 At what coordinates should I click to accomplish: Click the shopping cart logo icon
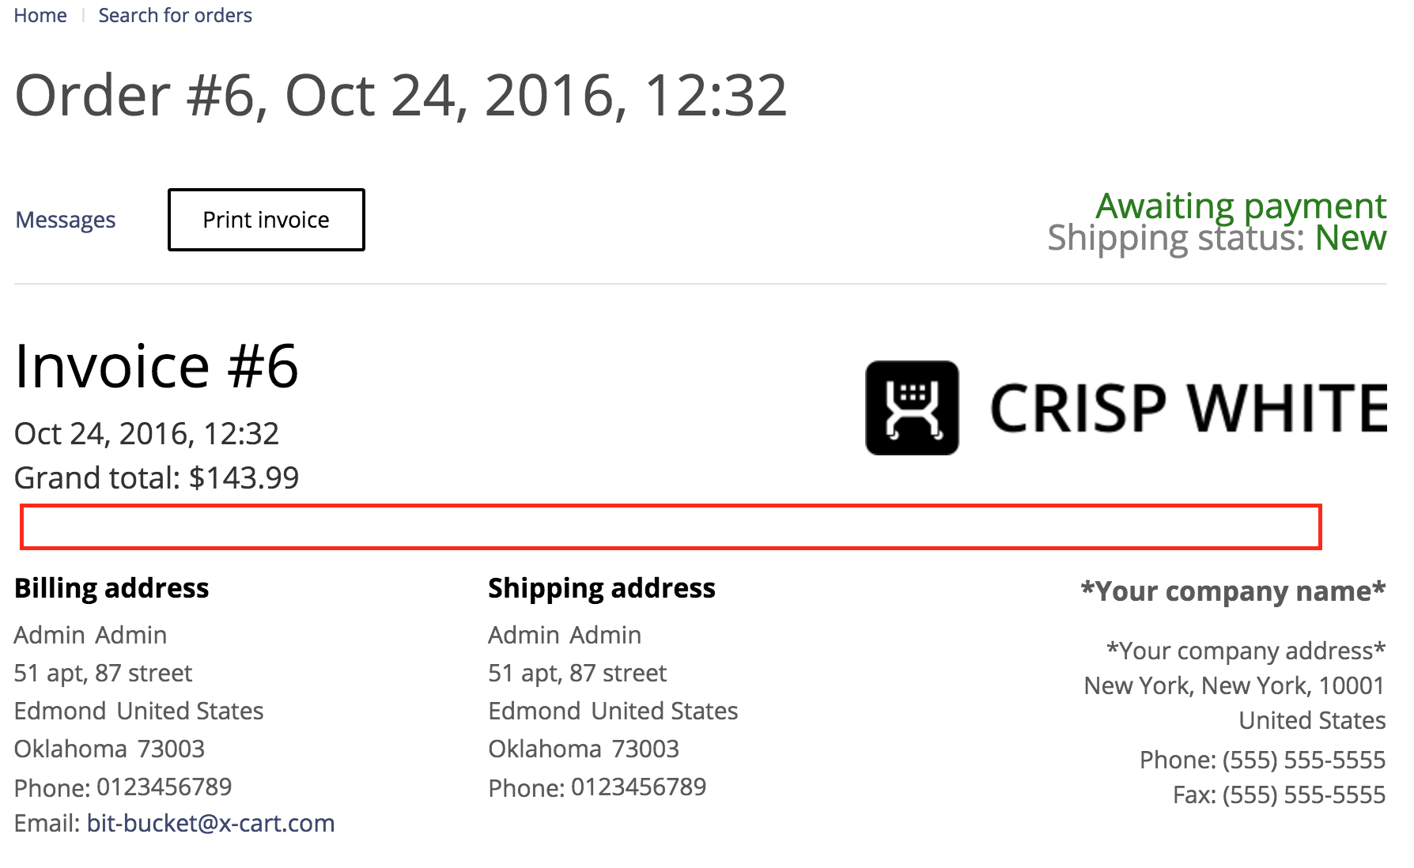point(912,408)
